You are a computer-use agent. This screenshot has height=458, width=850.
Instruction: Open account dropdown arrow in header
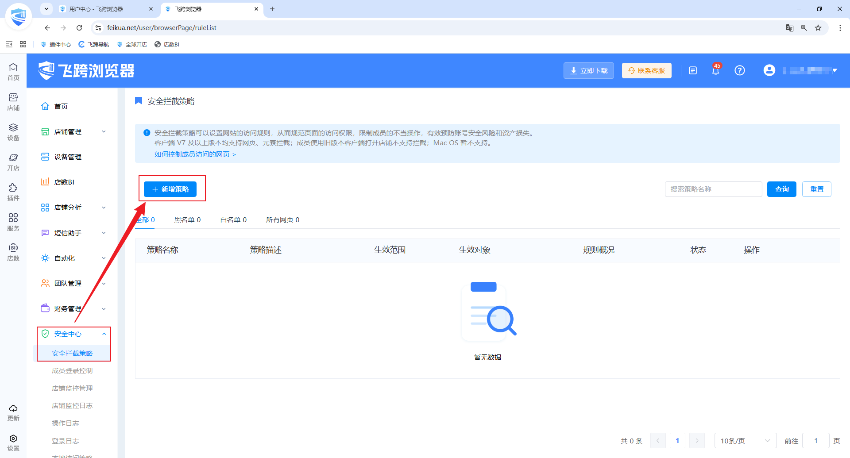tap(835, 70)
